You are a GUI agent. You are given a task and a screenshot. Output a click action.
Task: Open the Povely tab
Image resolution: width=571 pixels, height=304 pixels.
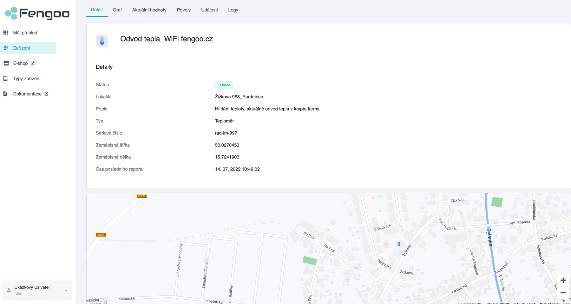pos(184,10)
